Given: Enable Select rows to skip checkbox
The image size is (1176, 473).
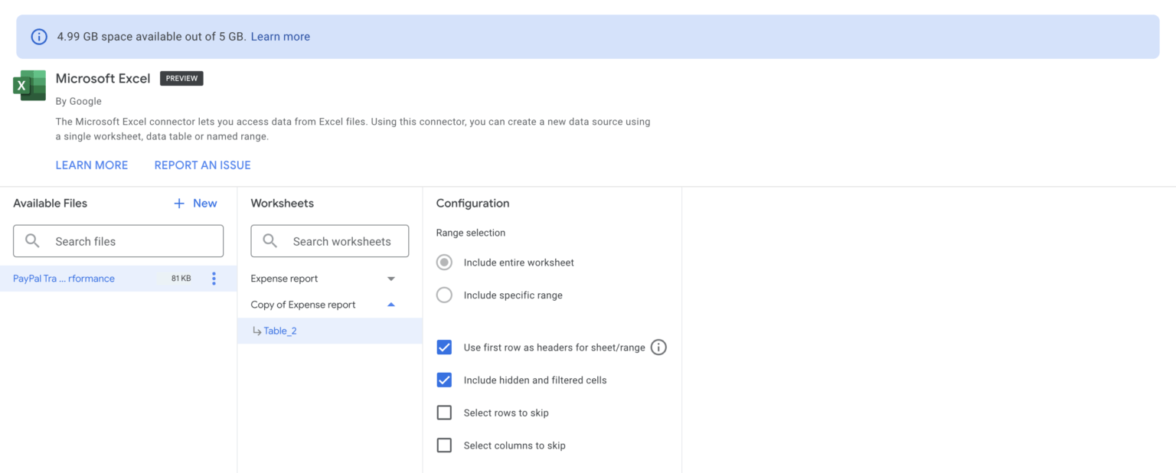Looking at the screenshot, I should pyautogui.click(x=444, y=413).
